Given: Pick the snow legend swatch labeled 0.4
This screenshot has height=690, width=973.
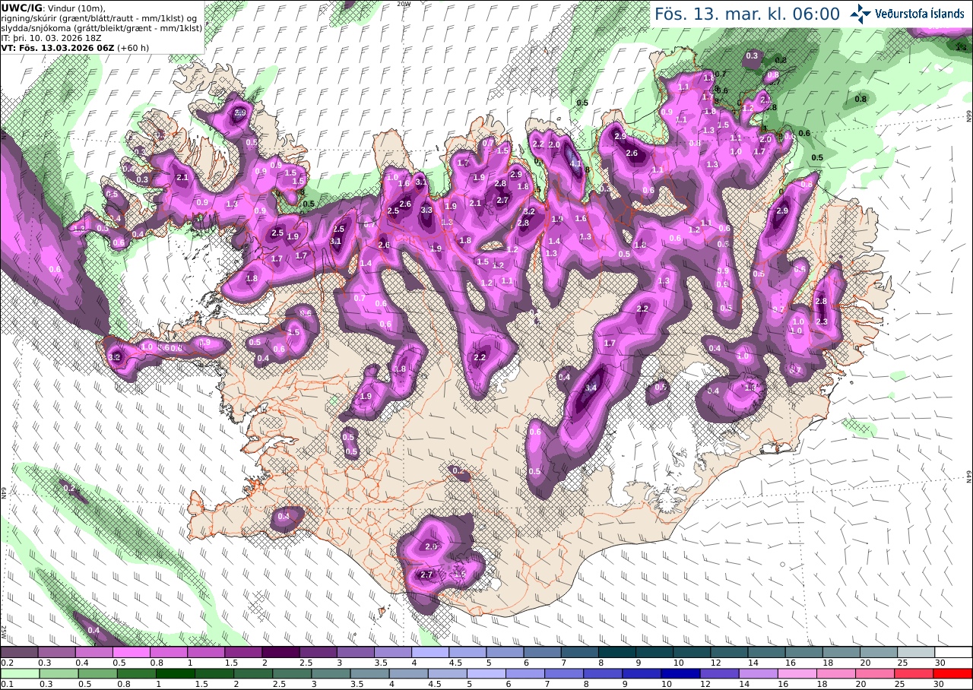Looking at the screenshot, I should 93,652.
